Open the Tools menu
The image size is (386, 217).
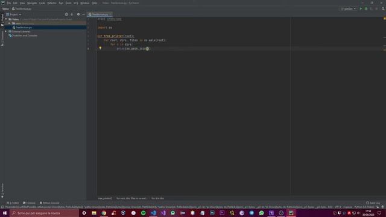[x=68, y=3]
